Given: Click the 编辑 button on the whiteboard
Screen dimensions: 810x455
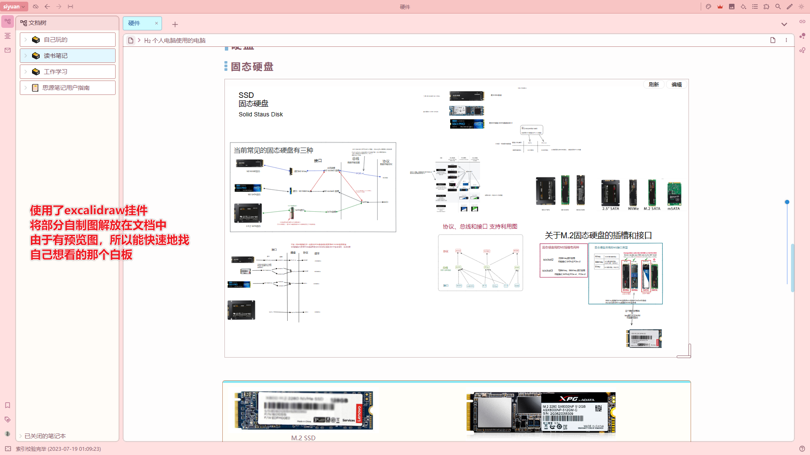Looking at the screenshot, I should pyautogui.click(x=677, y=85).
